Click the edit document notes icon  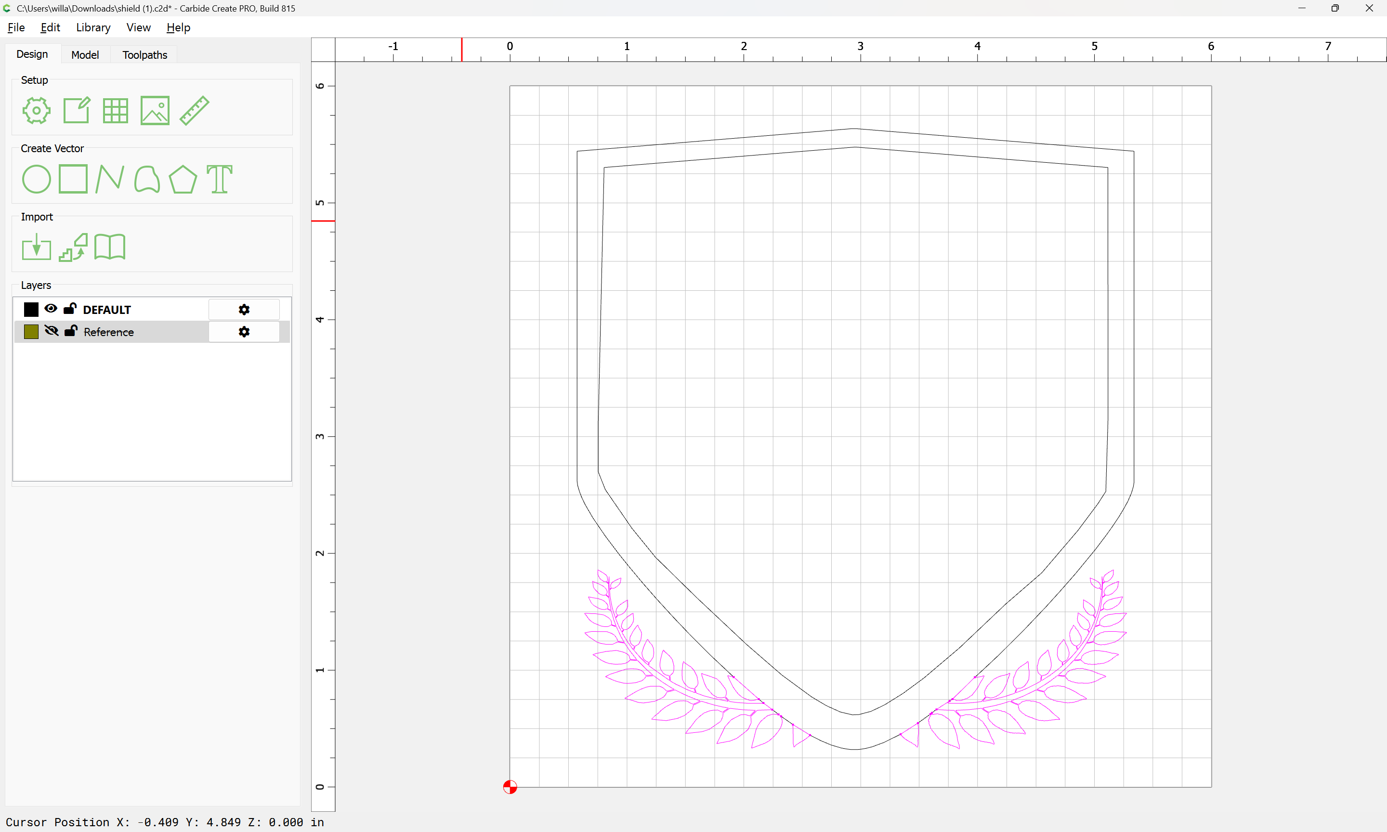(x=76, y=110)
